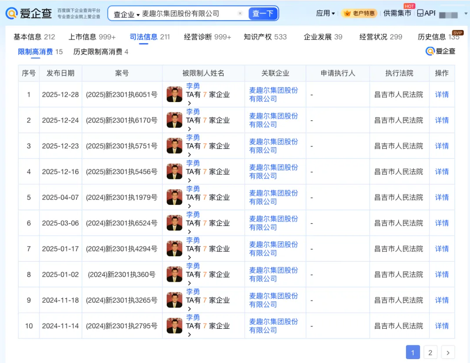Open the 查企业 search type dropdown
The width and height of the screenshot is (470, 363).
[x=127, y=14]
